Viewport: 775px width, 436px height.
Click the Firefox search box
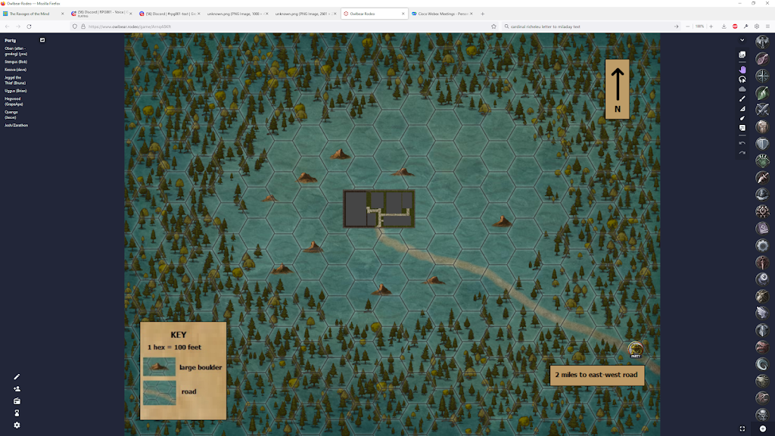pos(587,26)
